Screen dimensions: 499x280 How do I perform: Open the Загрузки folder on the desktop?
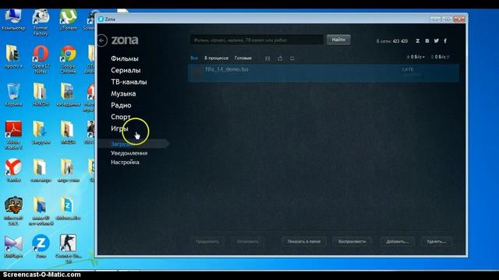click(x=41, y=133)
